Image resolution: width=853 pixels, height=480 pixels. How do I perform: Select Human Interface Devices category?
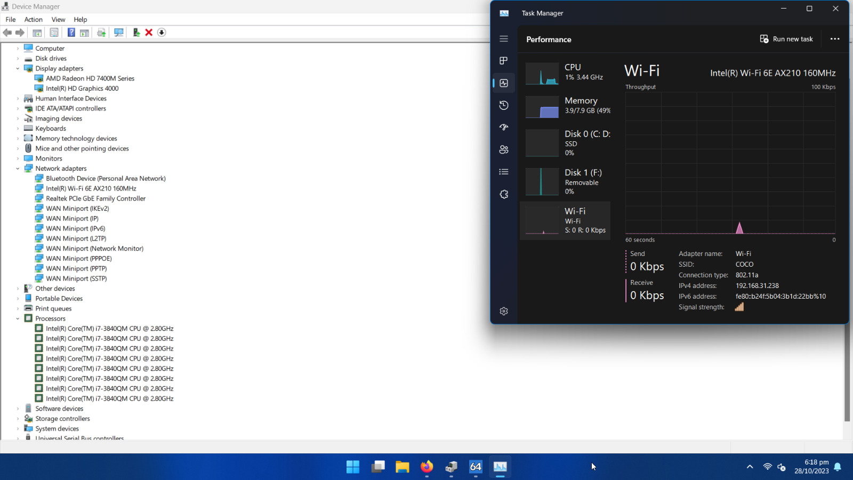pyautogui.click(x=71, y=99)
